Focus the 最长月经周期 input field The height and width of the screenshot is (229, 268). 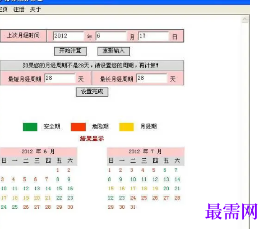[151, 78]
